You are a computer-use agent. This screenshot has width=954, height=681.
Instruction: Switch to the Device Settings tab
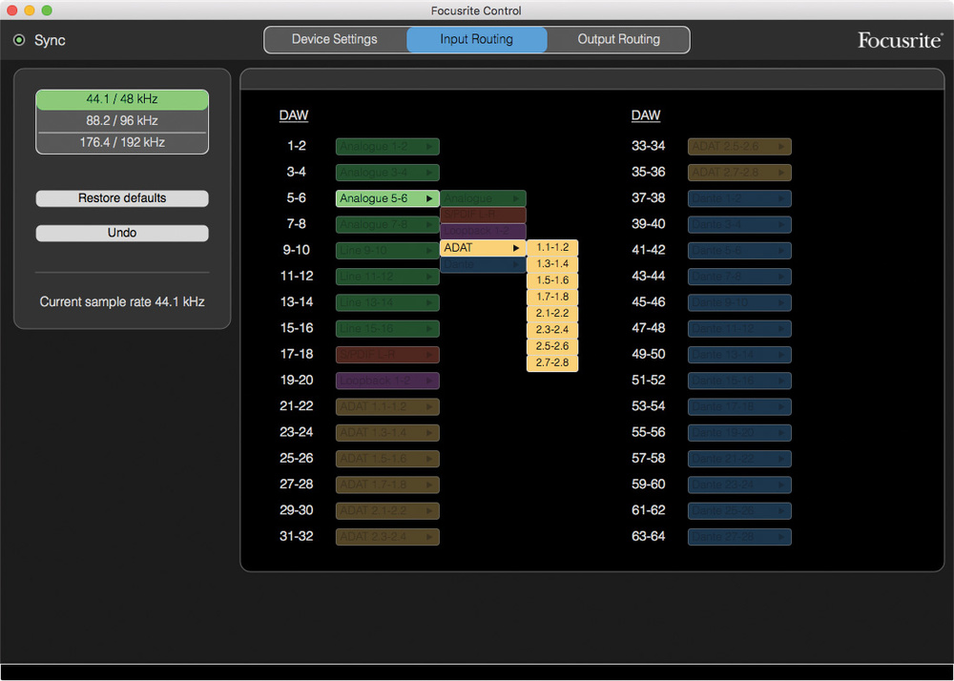pyautogui.click(x=335, y=40)
